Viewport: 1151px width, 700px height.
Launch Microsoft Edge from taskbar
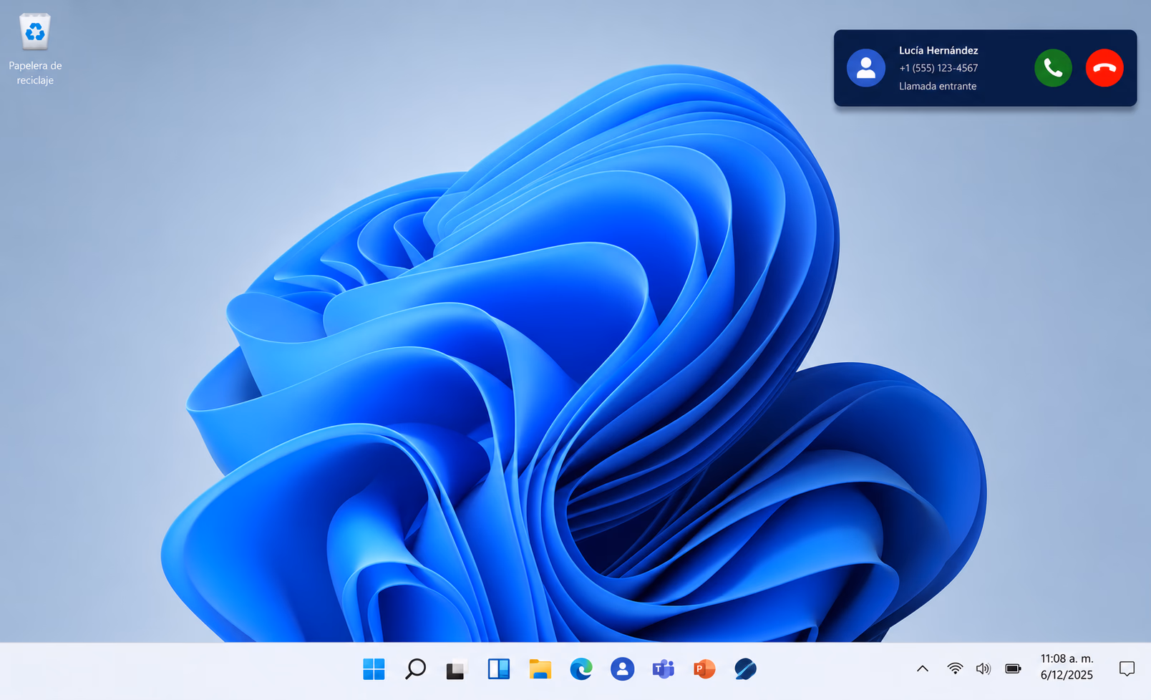[x=581, y=669]
